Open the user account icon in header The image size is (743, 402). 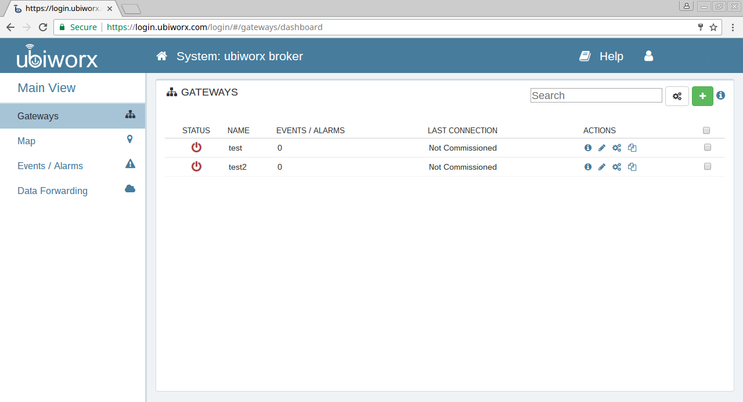[x=649, y=56]
